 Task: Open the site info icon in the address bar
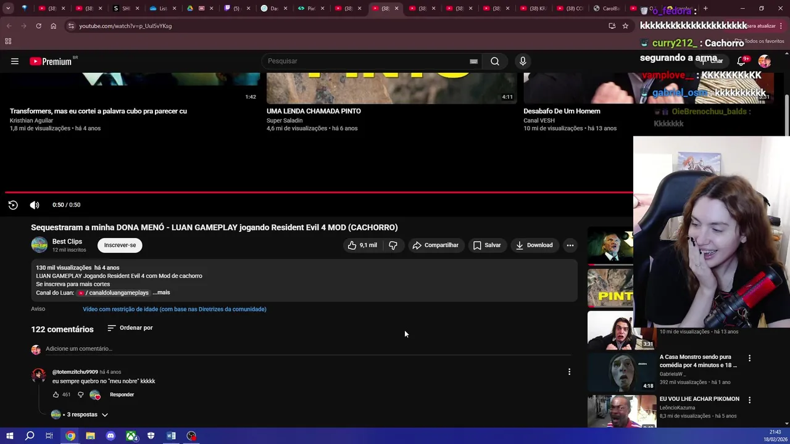tap(71, 26)
